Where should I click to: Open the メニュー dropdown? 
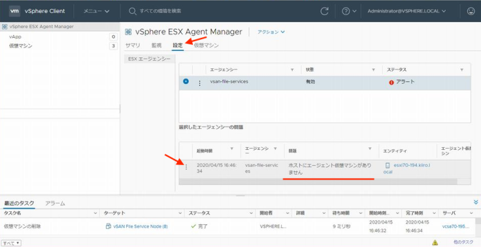(96, 11)
